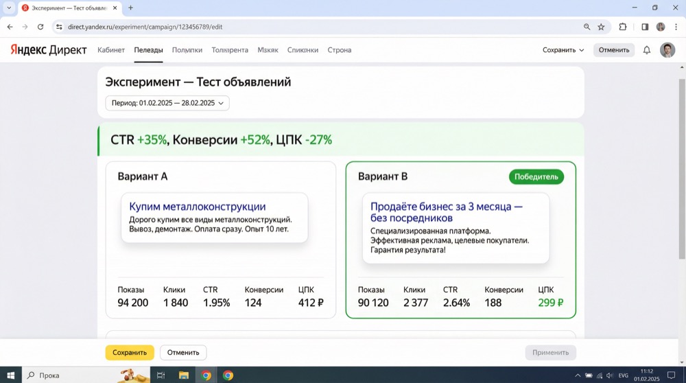Screen dimensions: 686x383
Task: Open notifications bell
Action: click(647, 50)
